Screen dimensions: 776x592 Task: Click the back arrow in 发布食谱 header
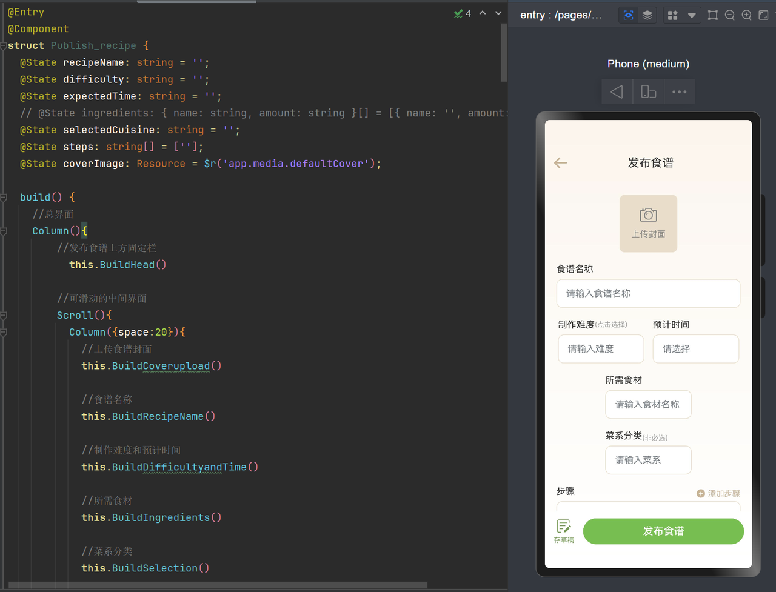click(561, 162)
